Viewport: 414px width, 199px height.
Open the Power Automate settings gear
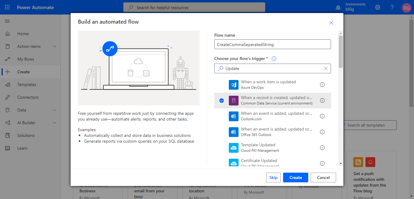click(x=377, y=7)
